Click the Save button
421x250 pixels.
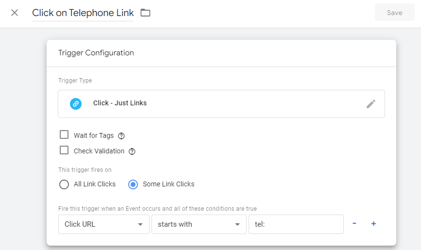click(x=394, y=12)
